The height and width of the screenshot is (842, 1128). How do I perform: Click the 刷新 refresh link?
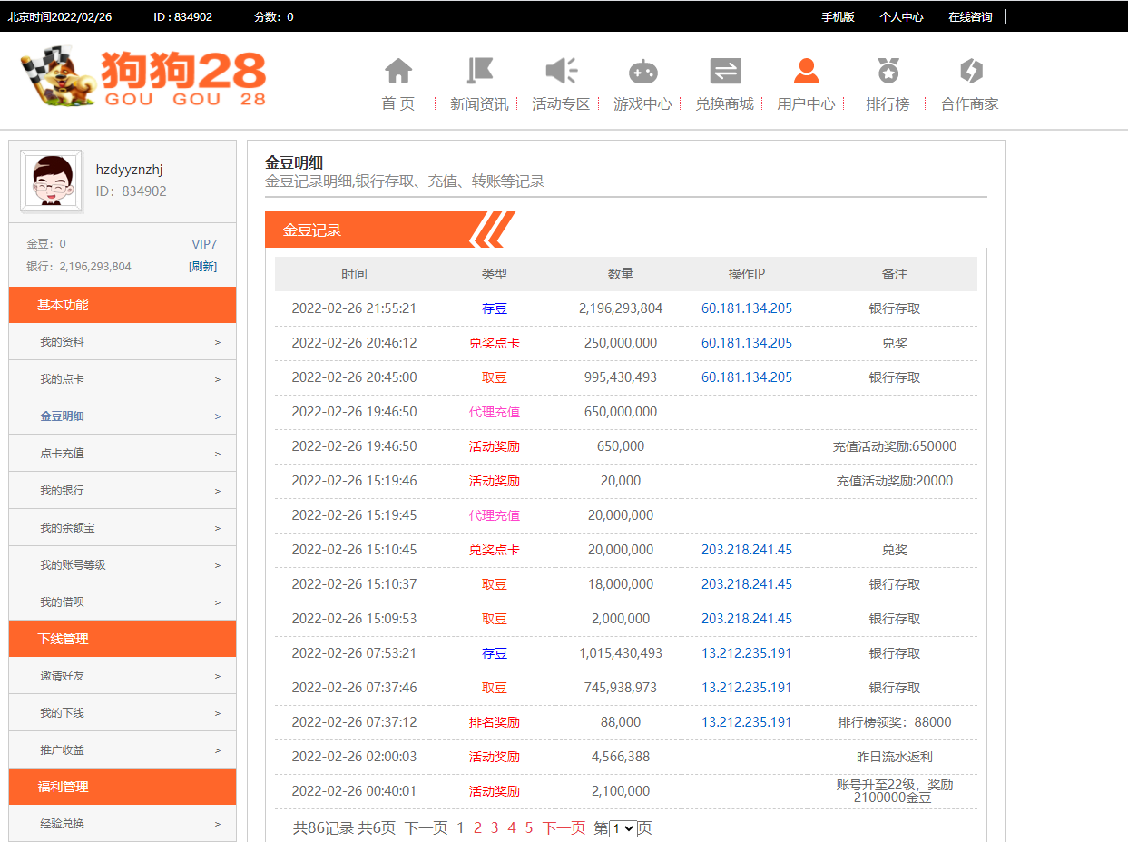(x=202, y=267)
